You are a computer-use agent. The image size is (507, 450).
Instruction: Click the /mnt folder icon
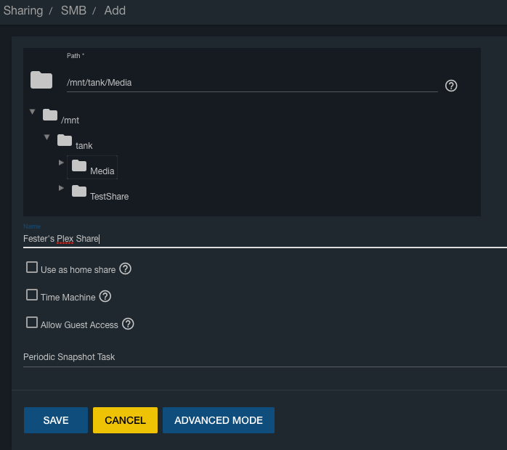[x=50, y=115]
